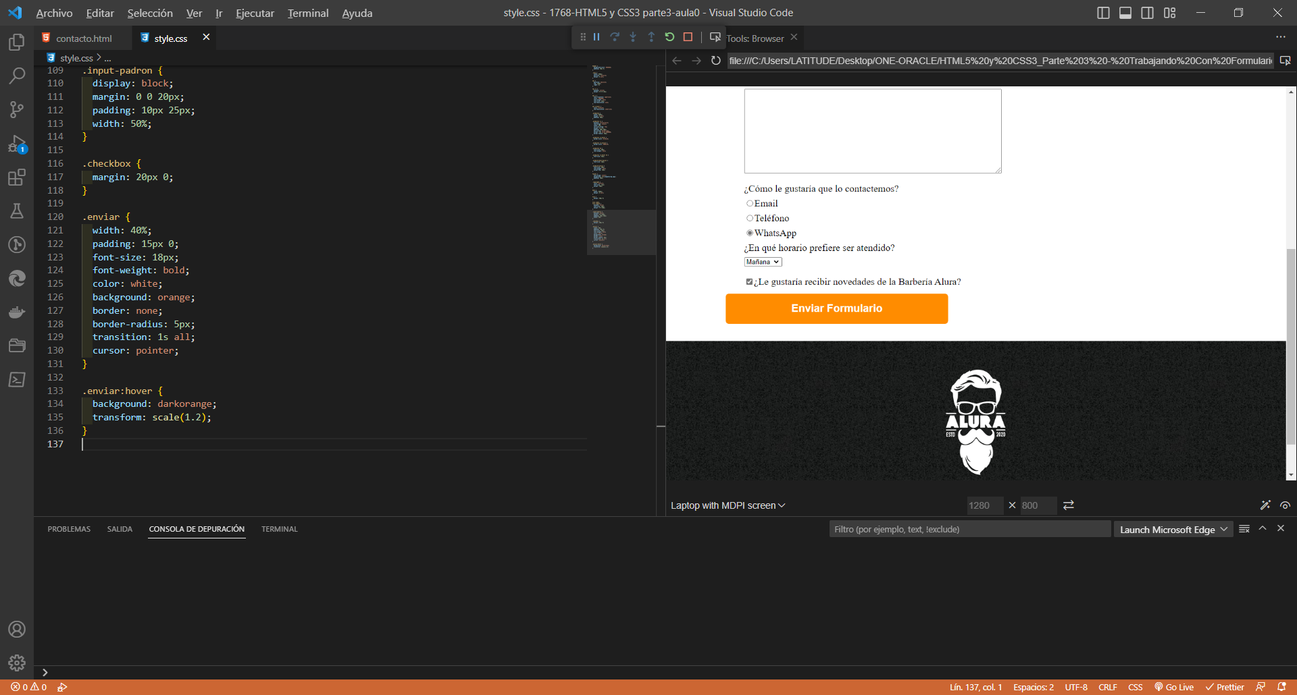Image resolution: width=1297 pixels, height=695 pixels.
Task: Open the emulate CSS media magic wand
Action: (1265, 505)
